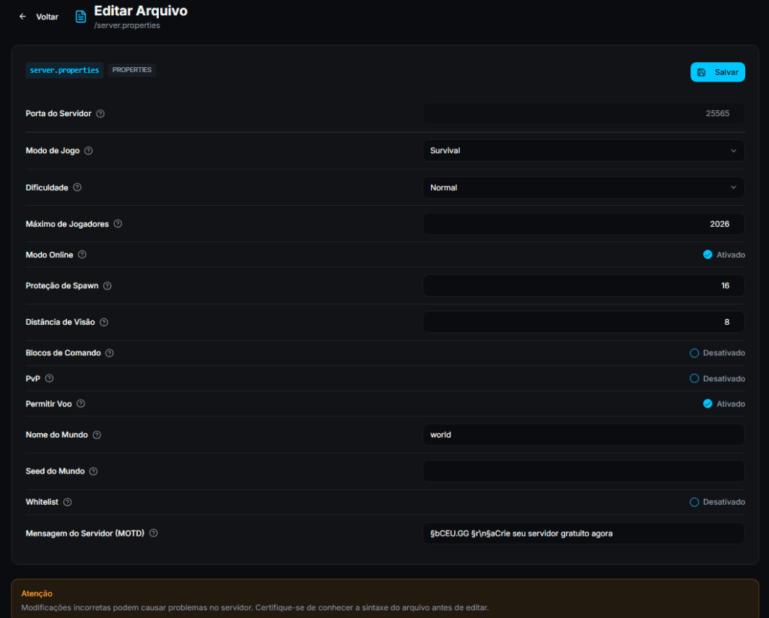Open the Porta do Servidor help tooltip
This screenshot has height=618, width=769.
point(100,113)
